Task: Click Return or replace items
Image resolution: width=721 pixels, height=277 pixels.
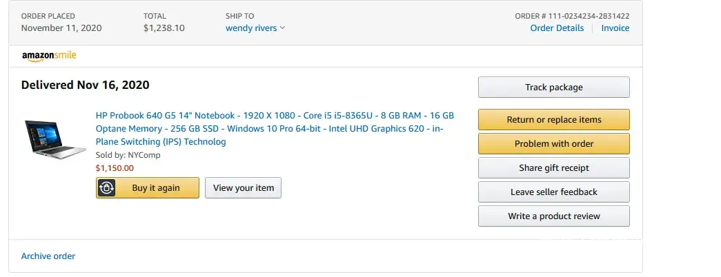Action: (553, 120)
